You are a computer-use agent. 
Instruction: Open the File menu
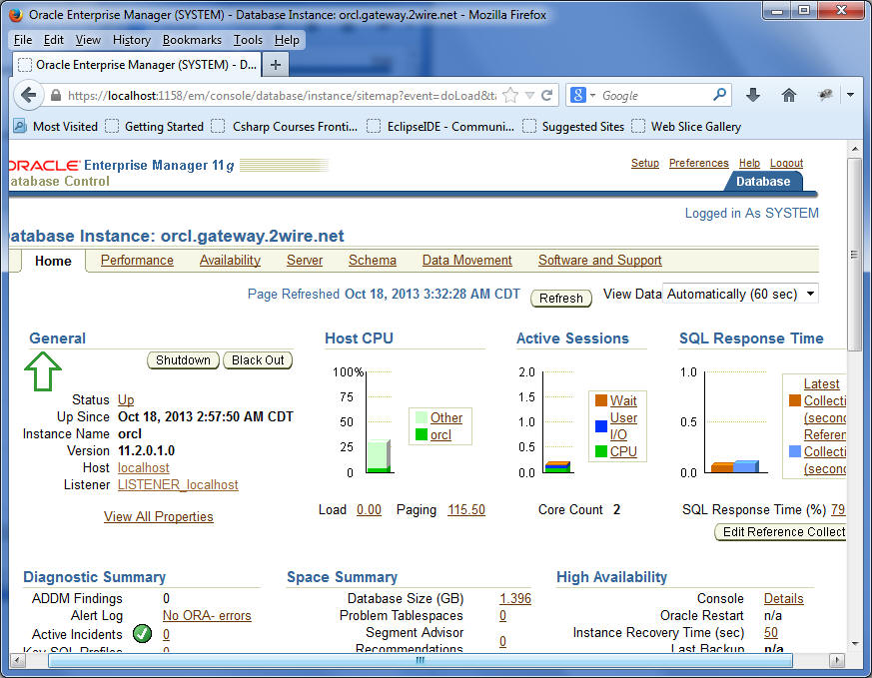[x=23, y=40]
